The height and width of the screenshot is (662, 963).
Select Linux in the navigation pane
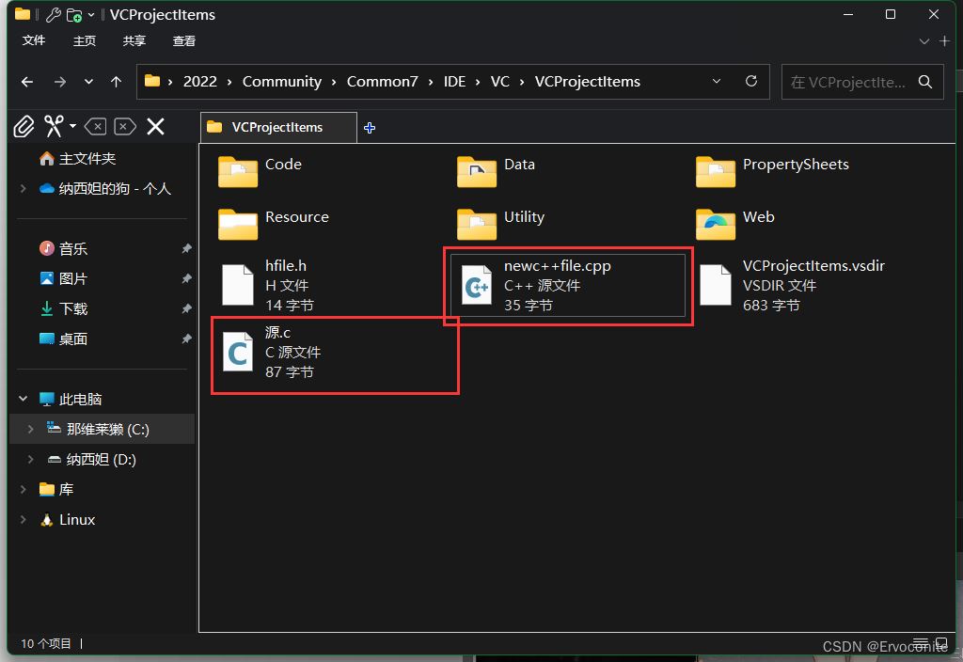pos(77,519)
